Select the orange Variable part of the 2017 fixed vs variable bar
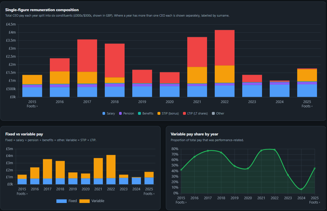 pos(48,169)
